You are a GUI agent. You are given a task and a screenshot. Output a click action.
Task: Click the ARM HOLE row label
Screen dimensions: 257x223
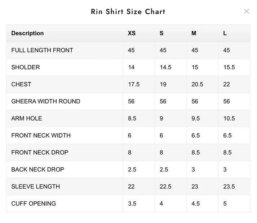(27, 118)
